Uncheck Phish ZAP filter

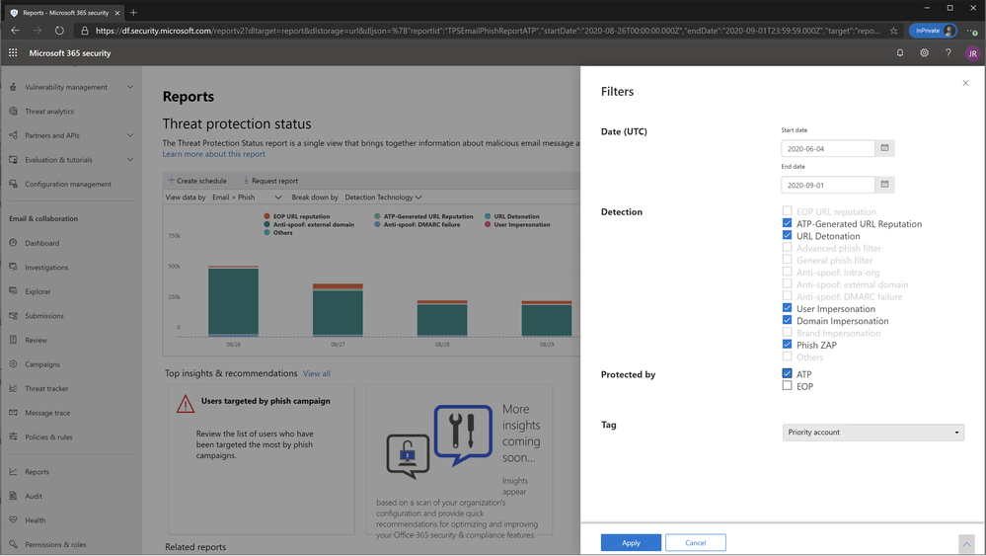point(787,344)
